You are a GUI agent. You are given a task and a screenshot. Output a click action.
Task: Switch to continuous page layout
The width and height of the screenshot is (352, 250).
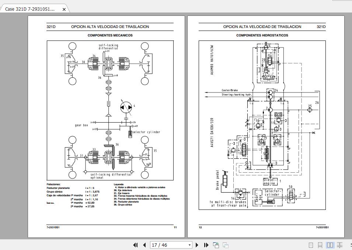click(x=320, y=245)
